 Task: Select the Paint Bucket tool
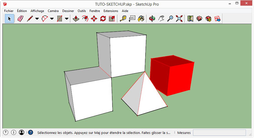pos(141,19)
